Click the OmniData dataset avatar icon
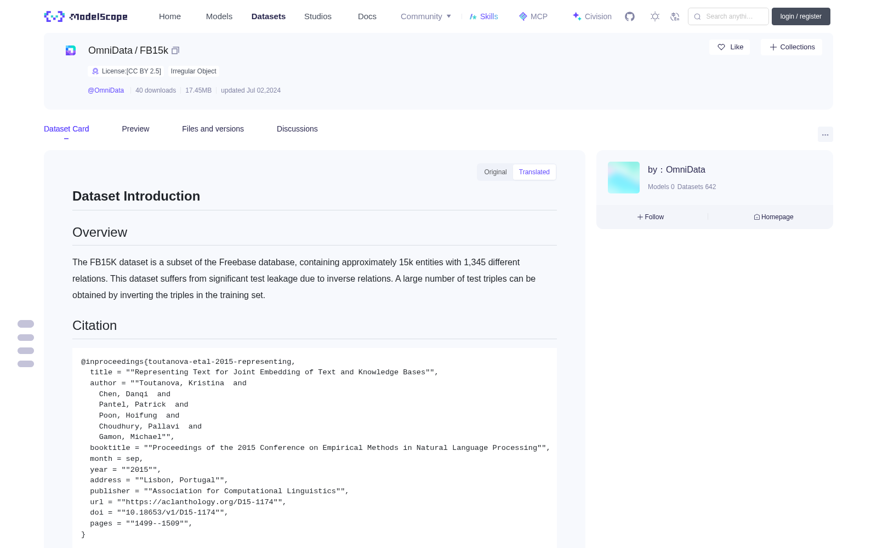The width and height of the screenshot is (877, 548). pos(71,50)
